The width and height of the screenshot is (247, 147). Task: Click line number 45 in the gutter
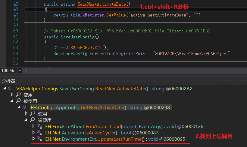tap(16, 4)
